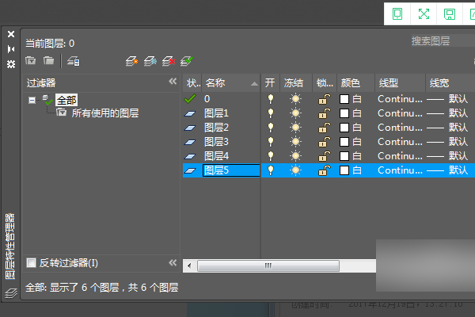Turn off layer 图层1 light bulb
This screenshot has height=317, width=475.
271,113
